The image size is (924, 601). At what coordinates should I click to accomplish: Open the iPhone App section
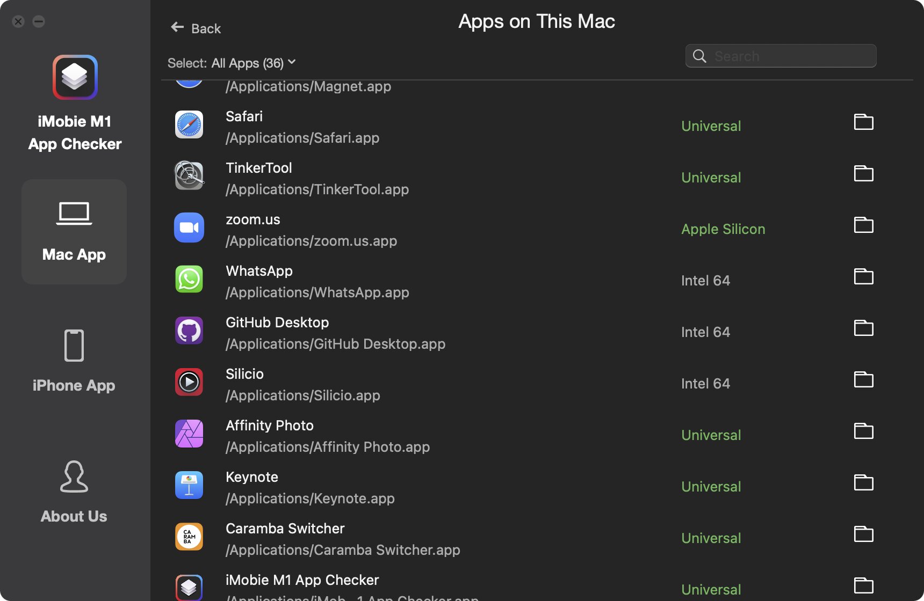click(x=74, y=362)
